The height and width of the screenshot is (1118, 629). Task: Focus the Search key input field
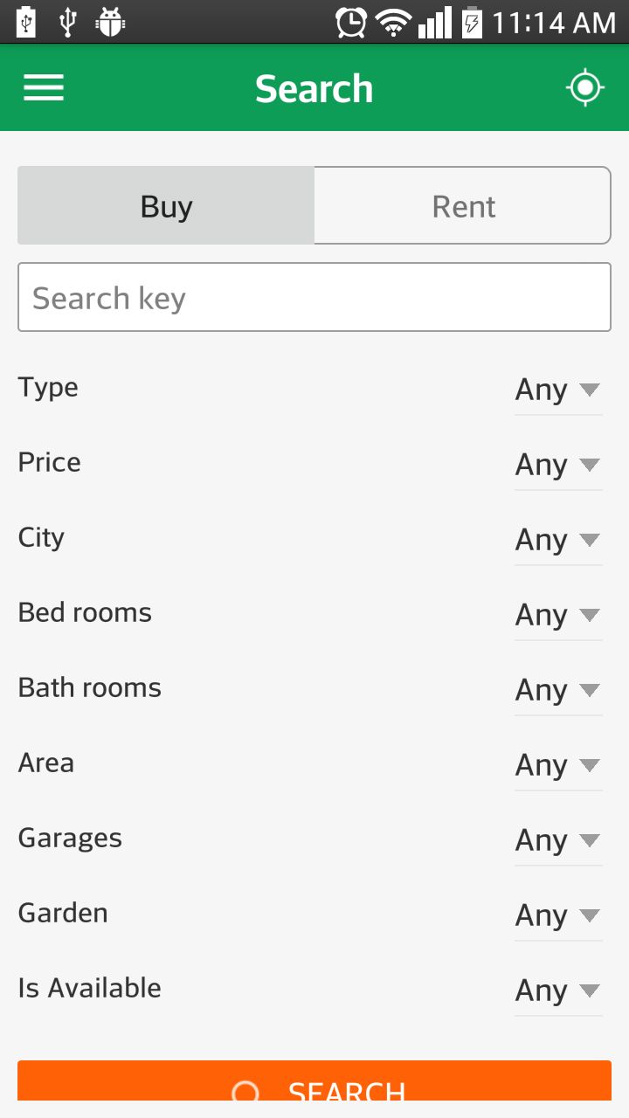click(x=314, y=298)
